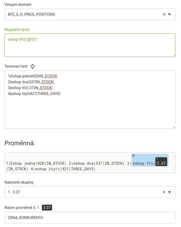
Task: Expand the Nalezené skupiny dropdown arrow
Action: click(169, 192)
